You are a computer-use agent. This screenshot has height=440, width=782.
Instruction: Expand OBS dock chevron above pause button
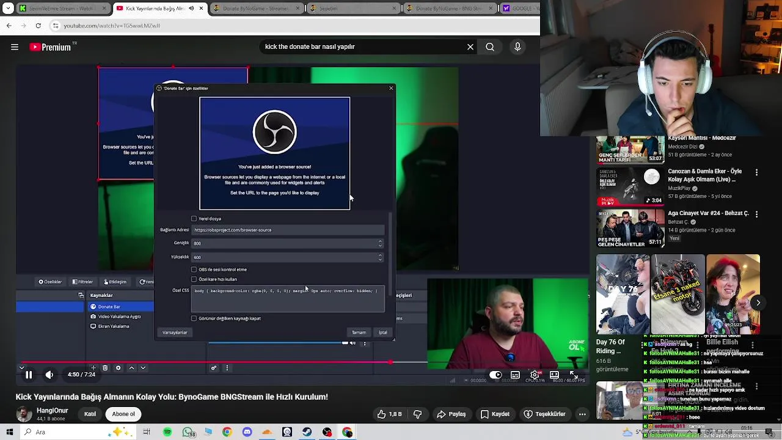[22, 367]
